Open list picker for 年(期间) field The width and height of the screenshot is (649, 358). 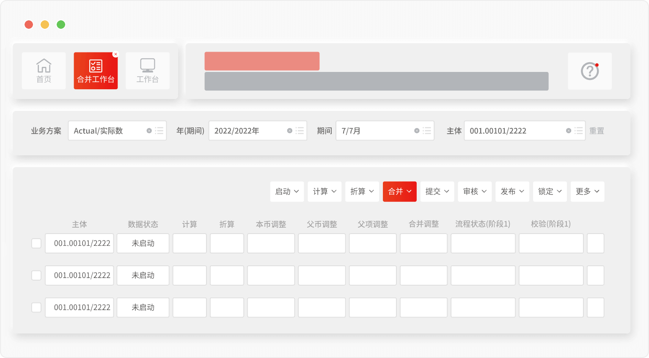pos(300,131)
